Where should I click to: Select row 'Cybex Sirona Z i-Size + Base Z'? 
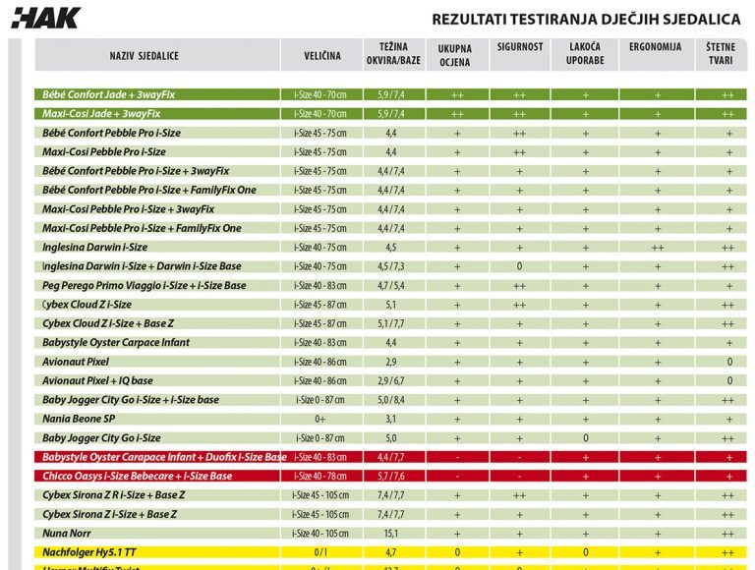(x=390, y=514)
